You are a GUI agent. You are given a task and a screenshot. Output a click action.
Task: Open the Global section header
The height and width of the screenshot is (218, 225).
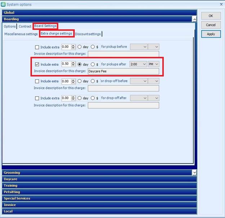pos(99,13)
